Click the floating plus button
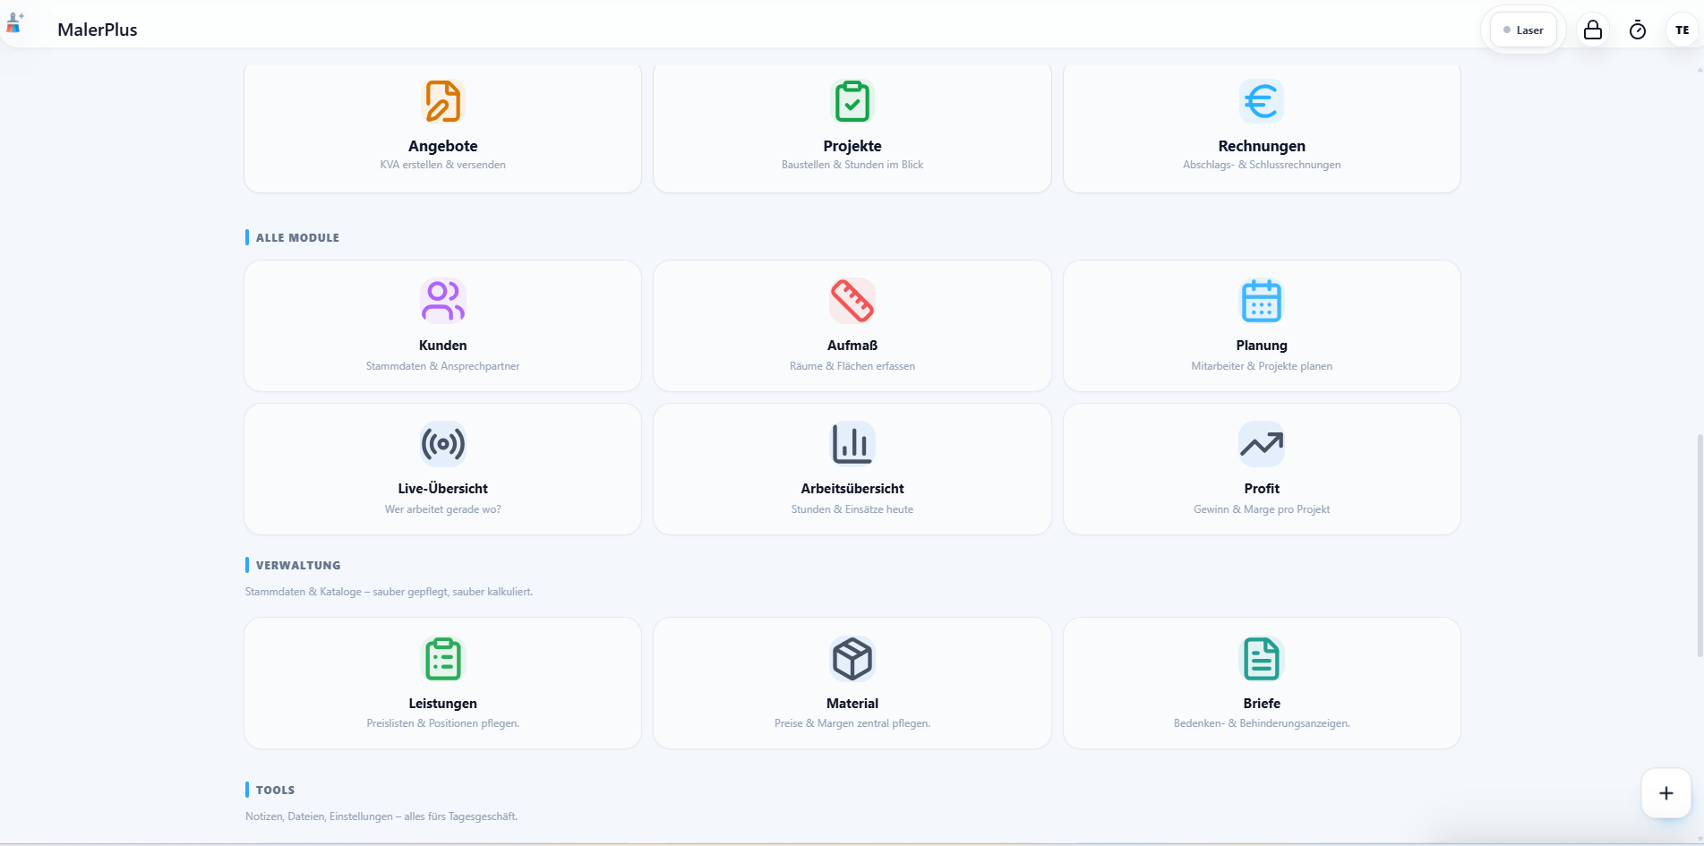The height and width of the screenshot is (846, 1704). (x=1665, y=792)
